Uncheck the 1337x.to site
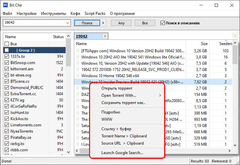 [7, 56]
